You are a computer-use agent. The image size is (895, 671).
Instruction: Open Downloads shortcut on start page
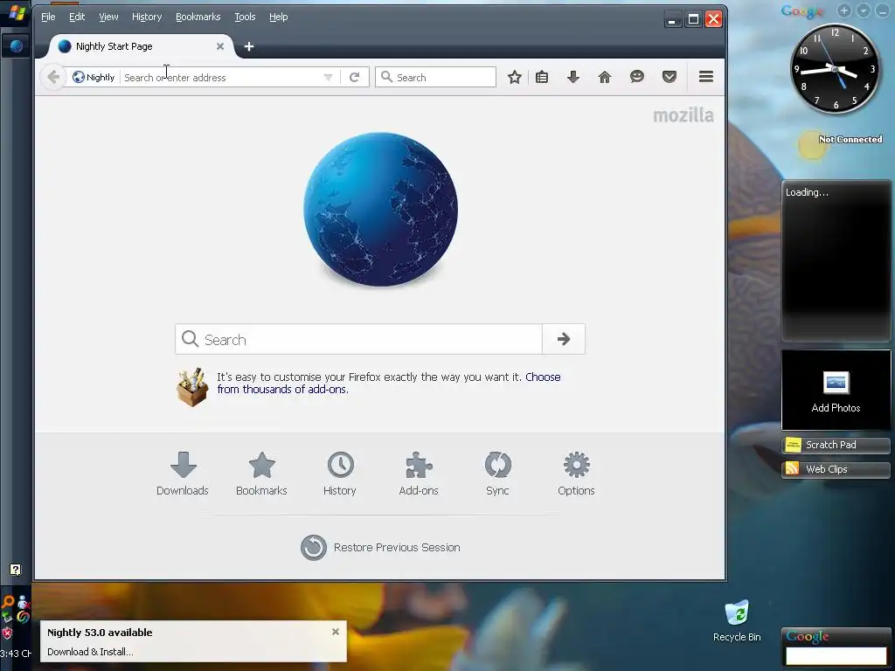(x=183, y=474)
